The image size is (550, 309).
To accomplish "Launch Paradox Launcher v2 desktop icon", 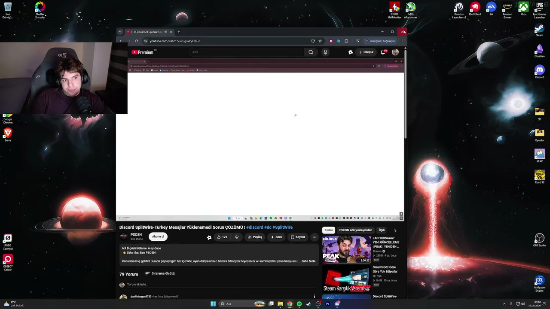I will pyautogui.click(x=459, y=10).
